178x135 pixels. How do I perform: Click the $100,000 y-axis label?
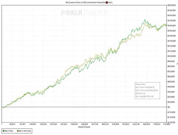pos(171,56)
